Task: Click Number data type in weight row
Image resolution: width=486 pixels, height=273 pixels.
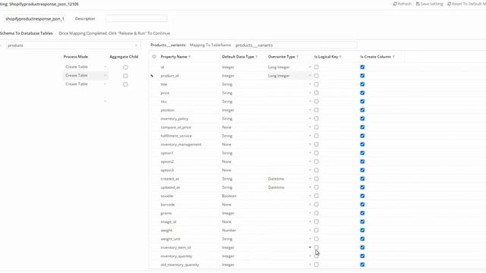Action: coord(229,231)
